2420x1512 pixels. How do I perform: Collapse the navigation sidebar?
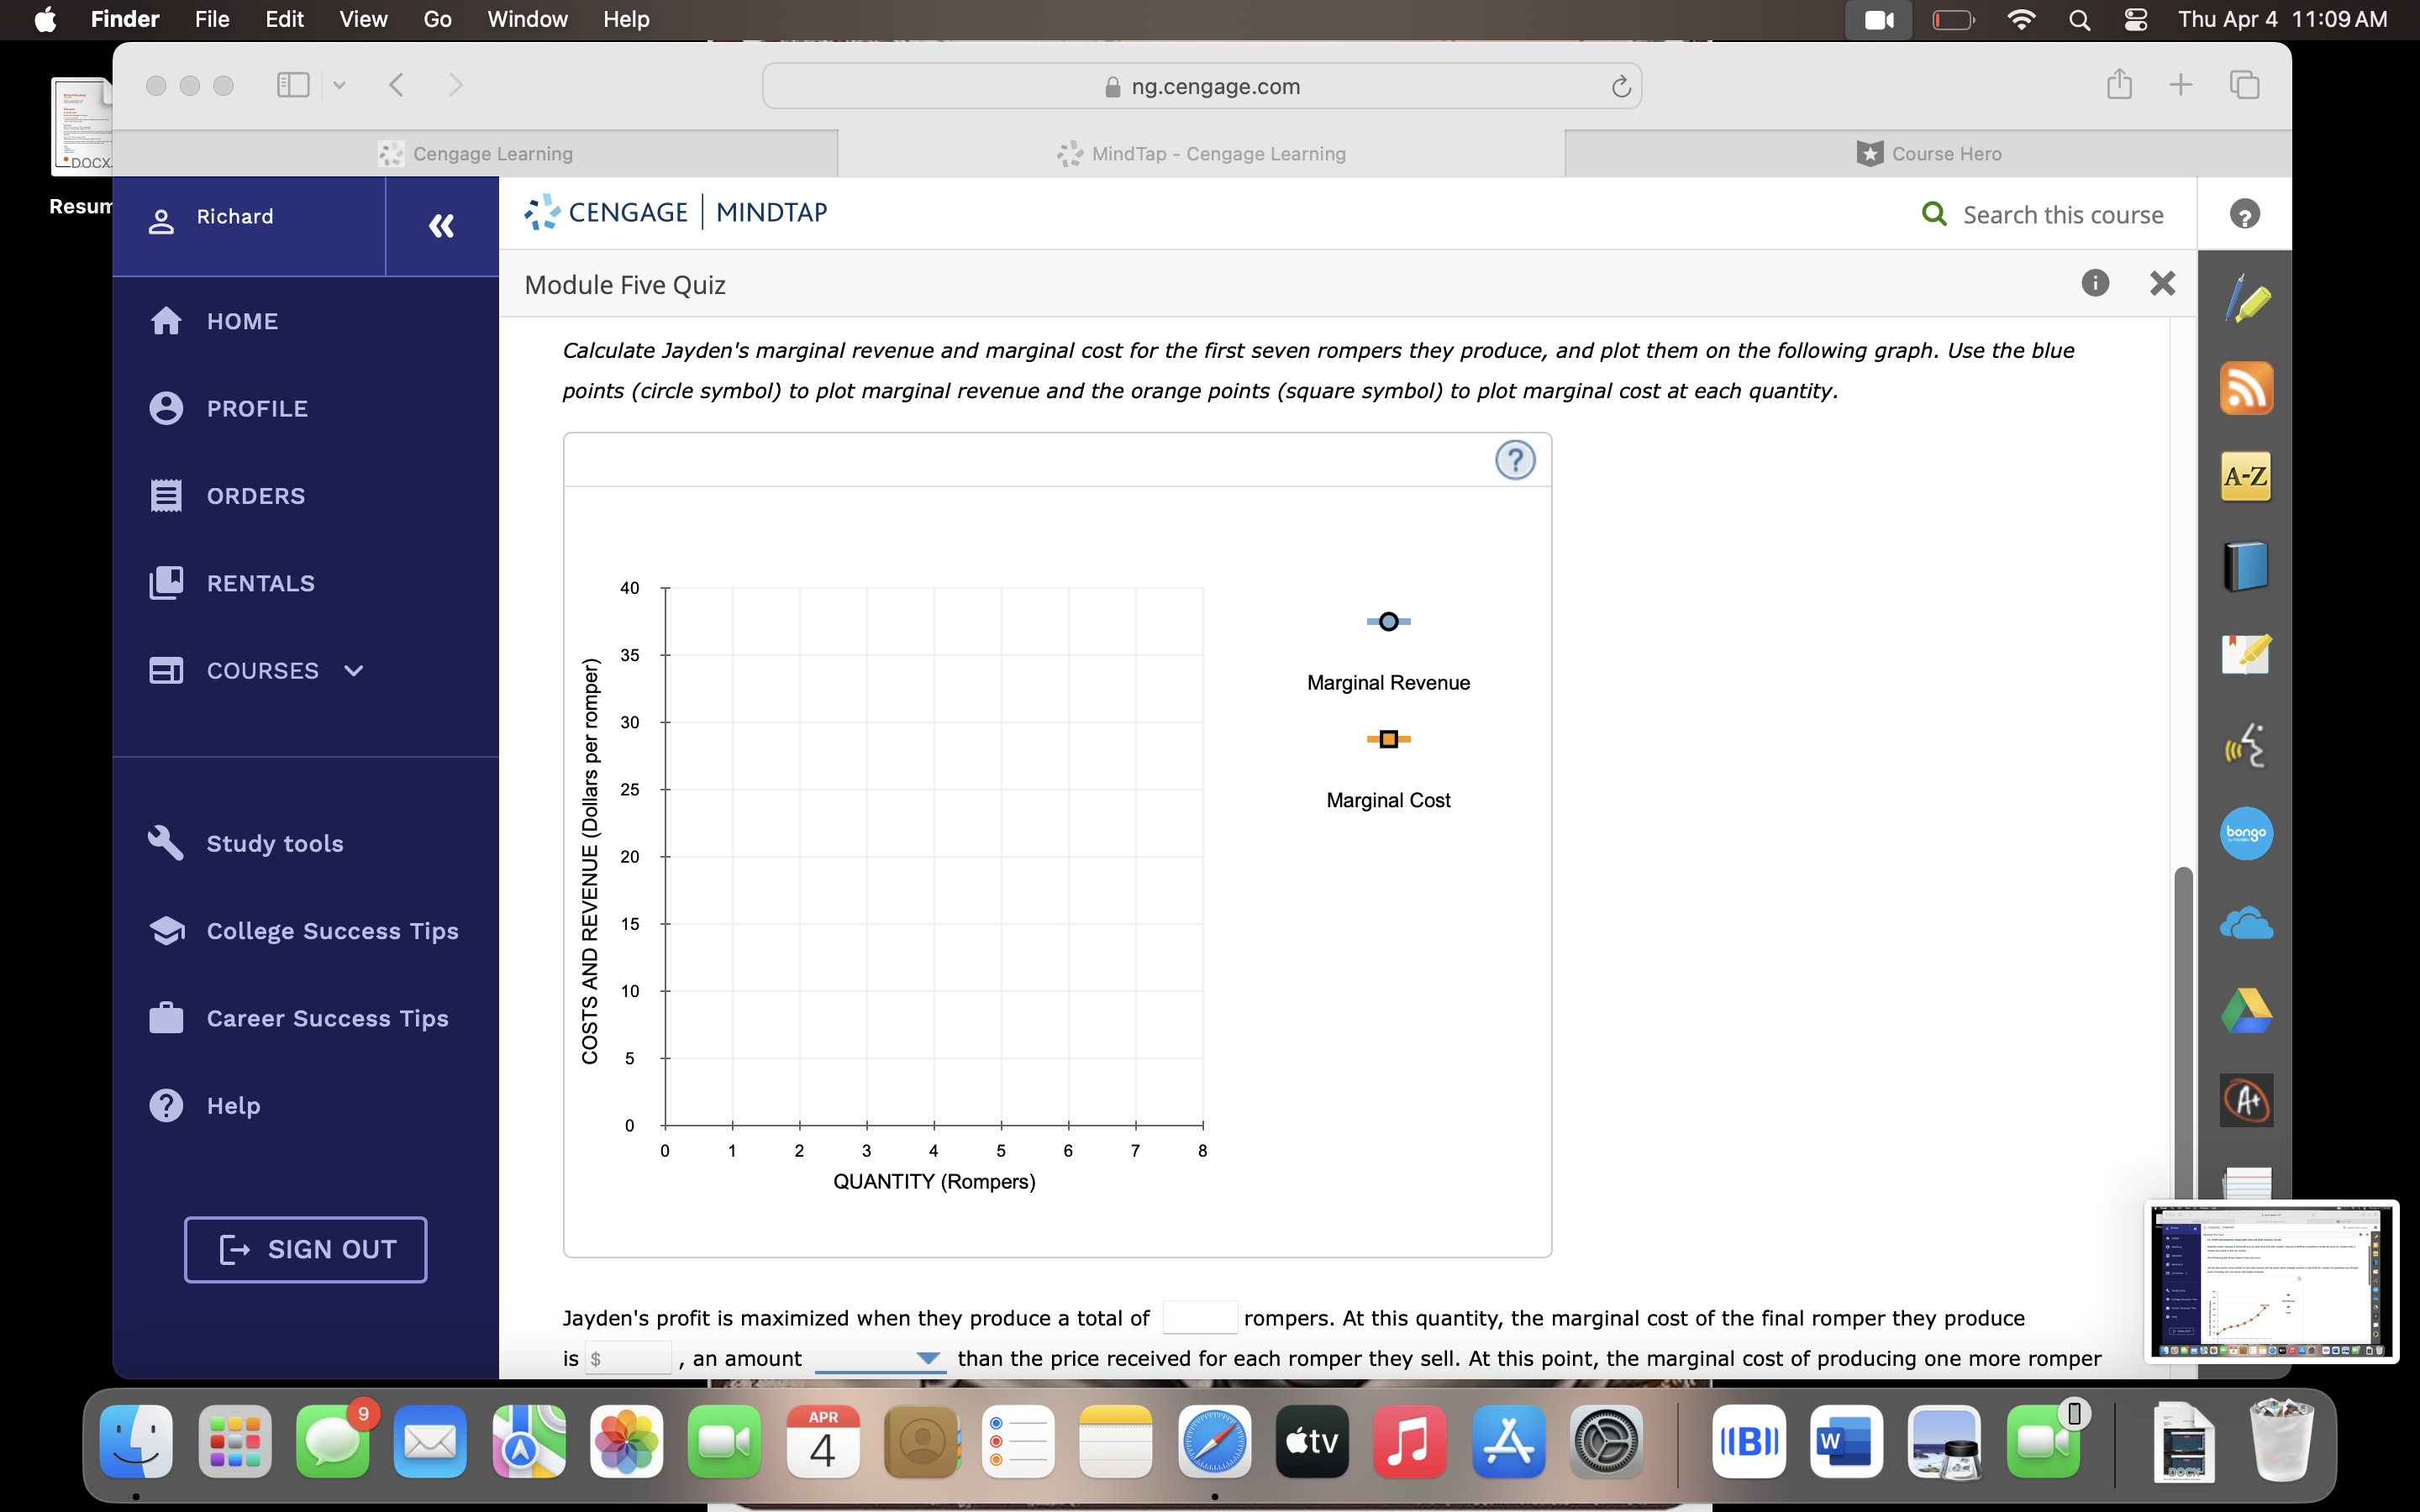(x=441, y=225)
